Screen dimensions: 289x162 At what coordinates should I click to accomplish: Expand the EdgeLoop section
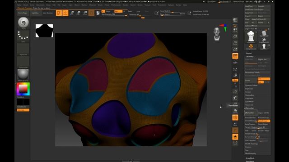point(249,89)
